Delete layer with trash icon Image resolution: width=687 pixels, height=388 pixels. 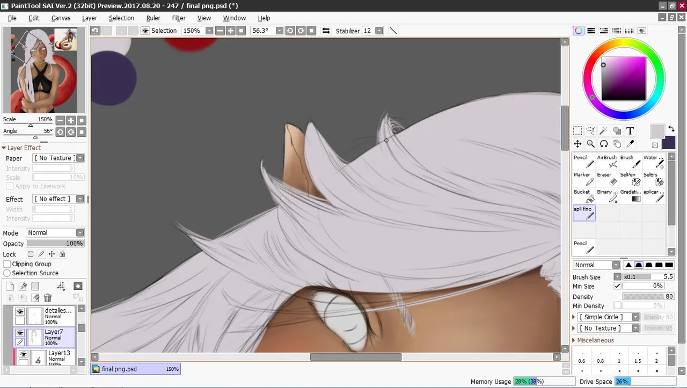48,298
